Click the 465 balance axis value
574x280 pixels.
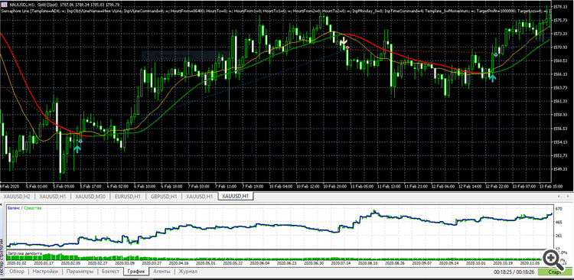coord(559,222)
